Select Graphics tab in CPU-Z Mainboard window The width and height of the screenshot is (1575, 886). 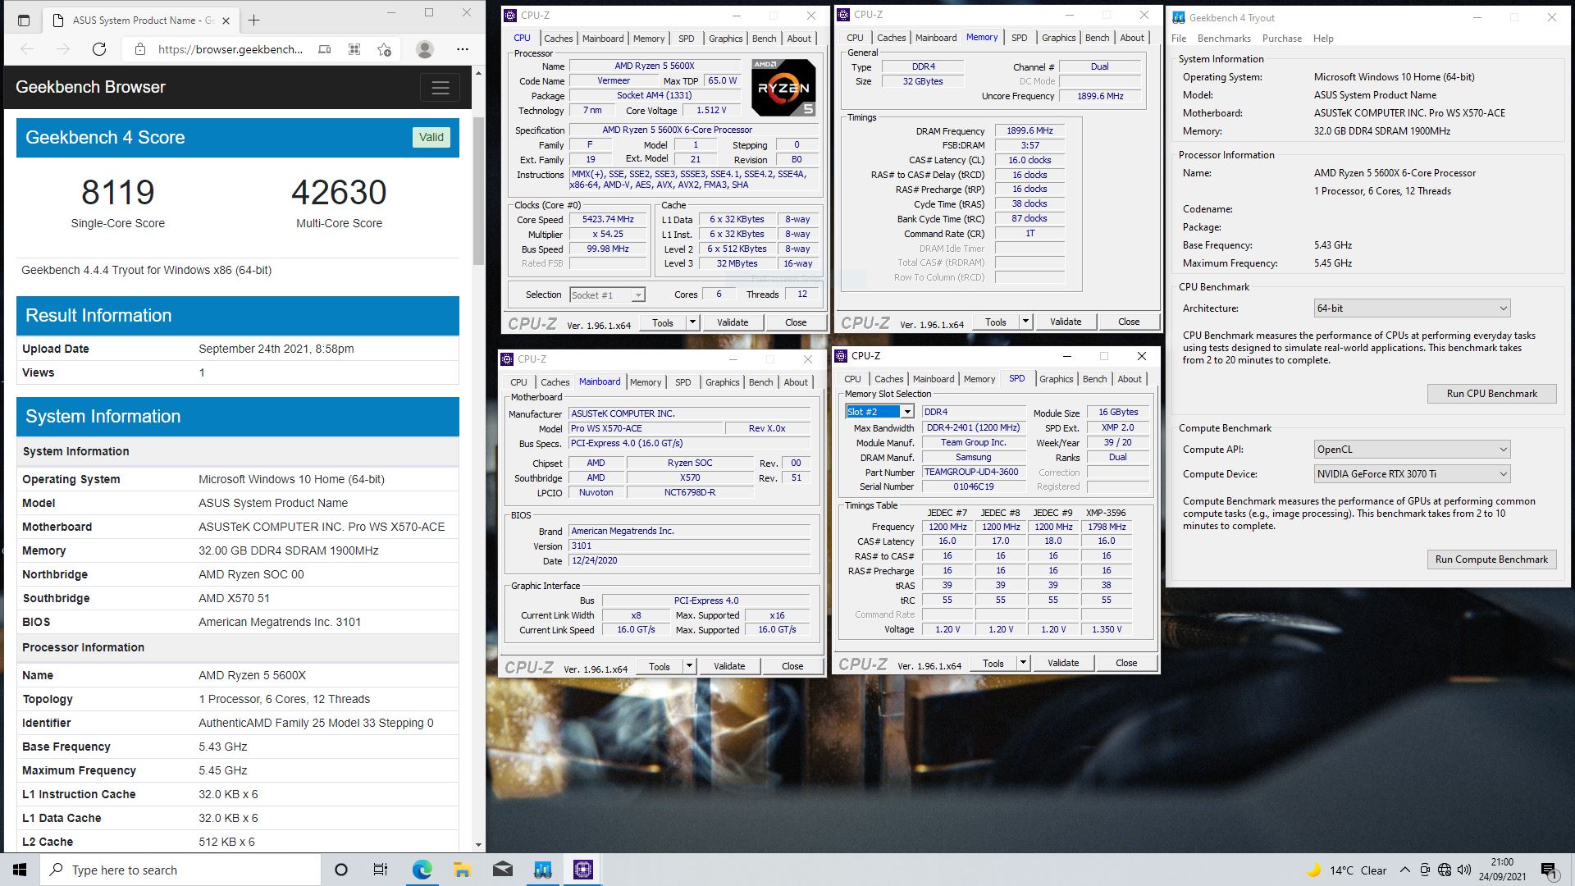(x=722, y=382)
